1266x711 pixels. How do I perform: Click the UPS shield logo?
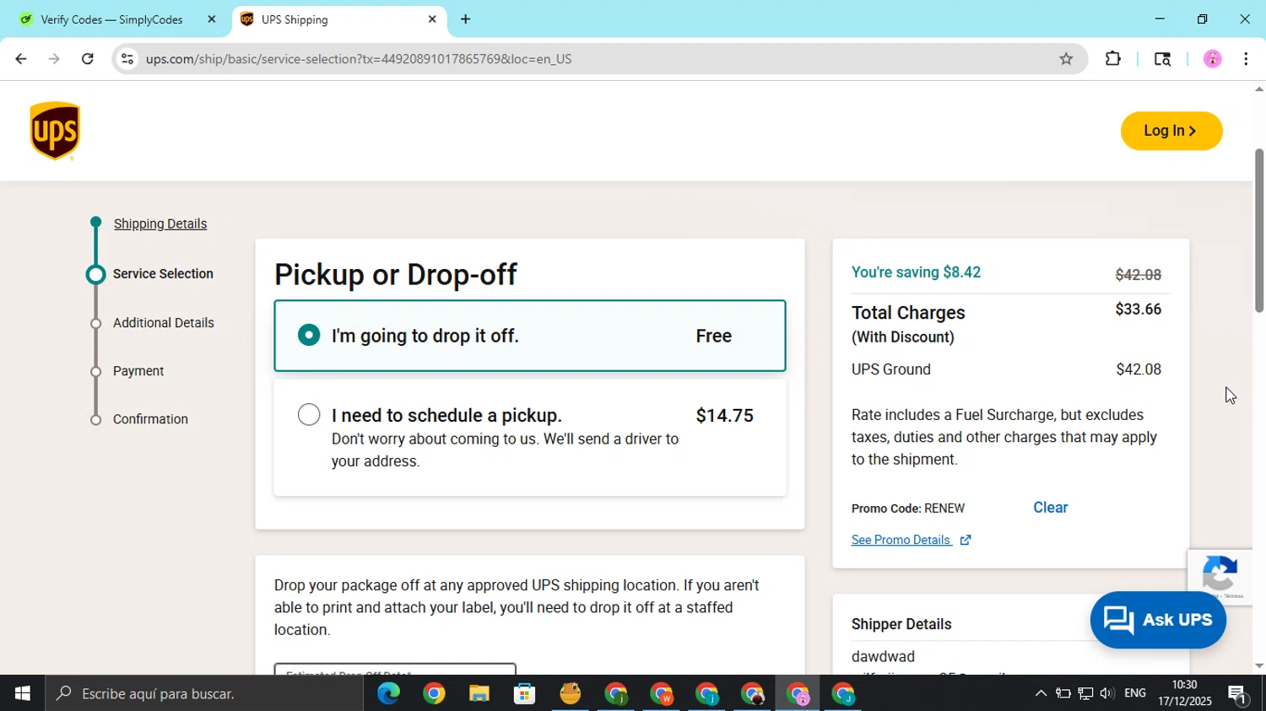55,131
